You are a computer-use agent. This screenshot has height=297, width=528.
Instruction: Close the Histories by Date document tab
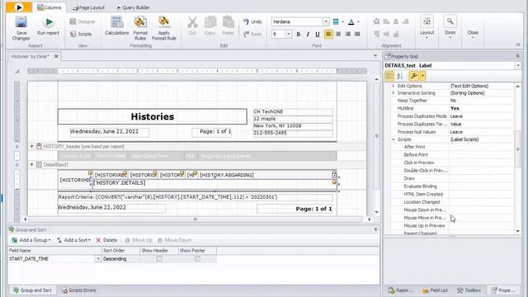click(x=56, y=57)
